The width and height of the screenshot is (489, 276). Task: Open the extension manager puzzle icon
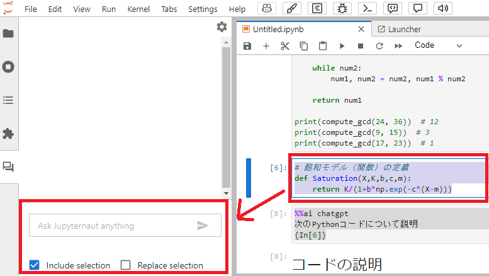pos(8,134)
